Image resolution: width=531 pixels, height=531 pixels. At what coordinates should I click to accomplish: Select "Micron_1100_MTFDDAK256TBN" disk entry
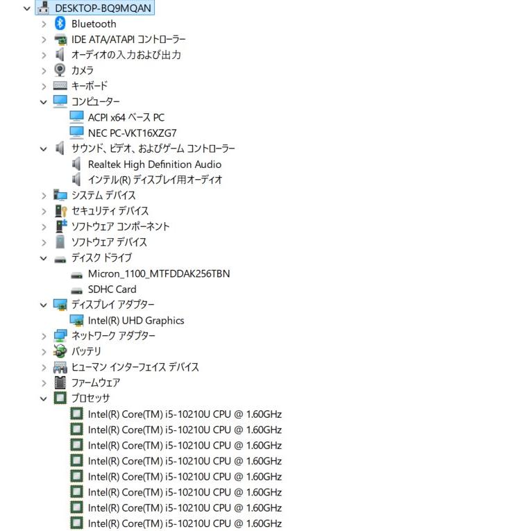coord(158,273)
